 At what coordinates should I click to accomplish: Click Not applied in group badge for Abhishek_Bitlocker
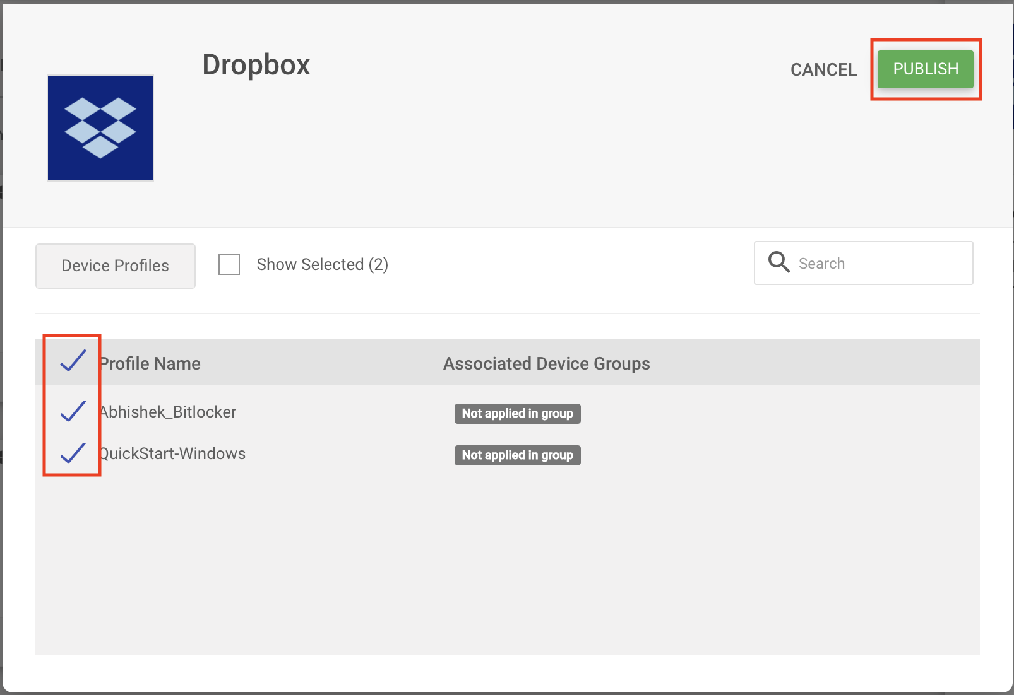click(x=518, y=414)
